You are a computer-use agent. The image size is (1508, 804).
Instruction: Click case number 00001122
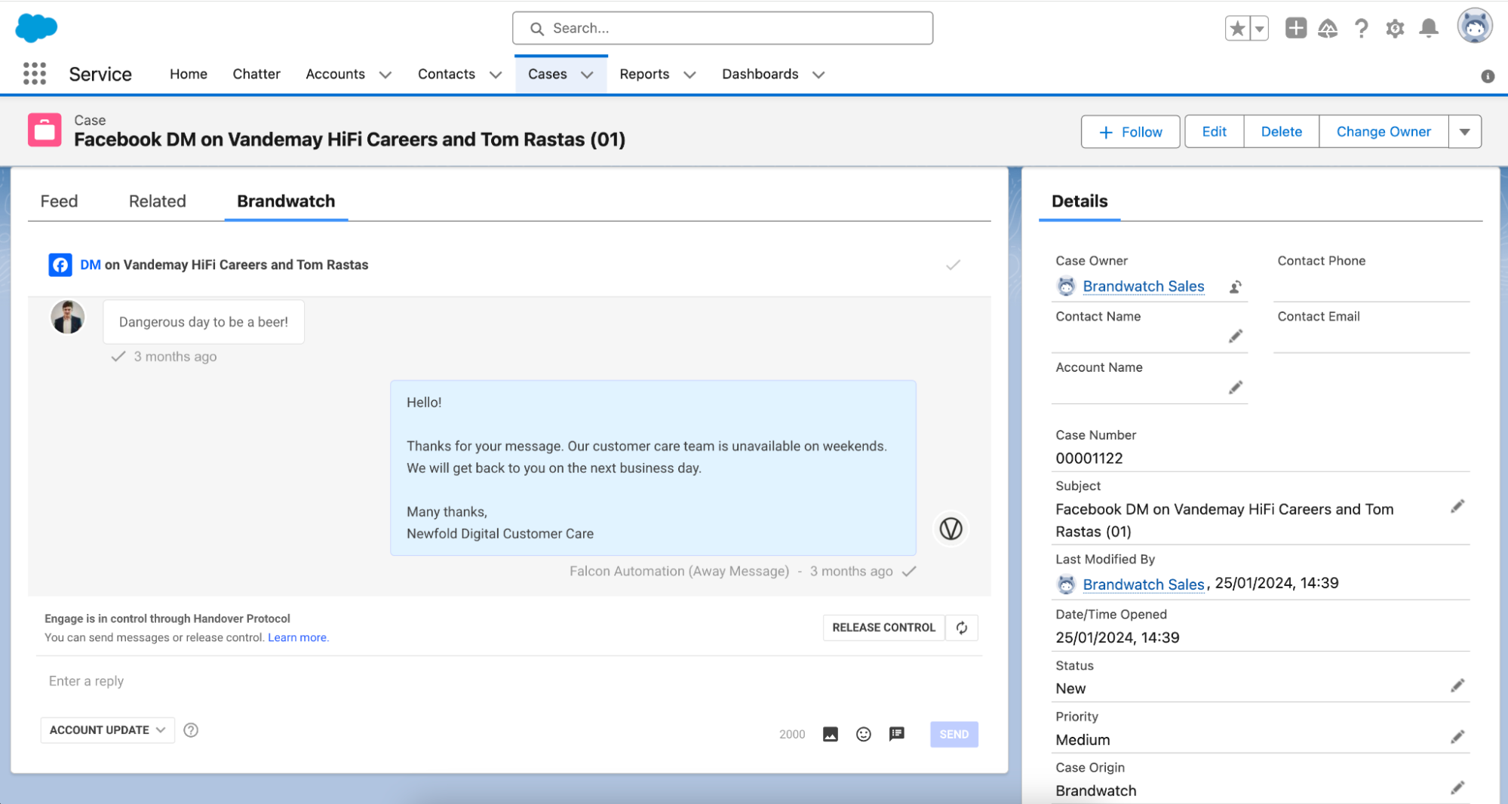pyautogui.click(x=1089, y=459)
